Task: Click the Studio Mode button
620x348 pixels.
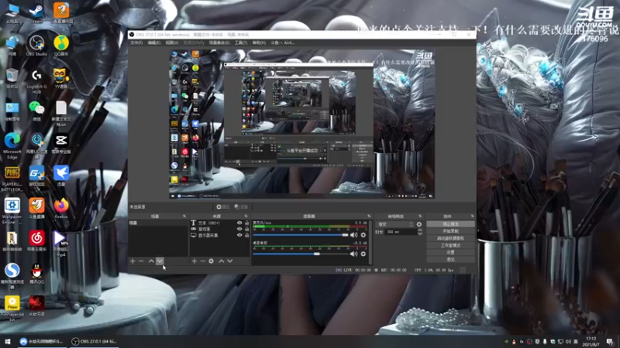Action: (451, 245)
